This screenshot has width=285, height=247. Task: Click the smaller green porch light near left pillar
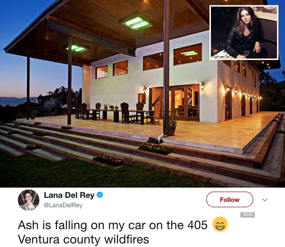[x=76, y=49]
